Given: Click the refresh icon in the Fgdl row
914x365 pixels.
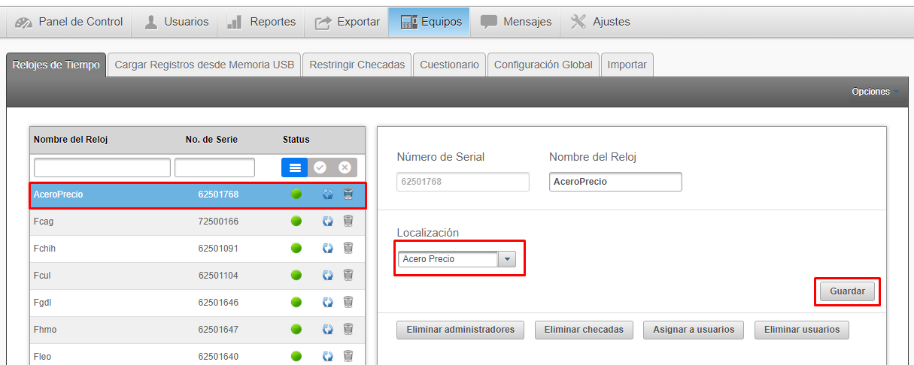Looking at the screenshot, I should click(x=328, y=302).
